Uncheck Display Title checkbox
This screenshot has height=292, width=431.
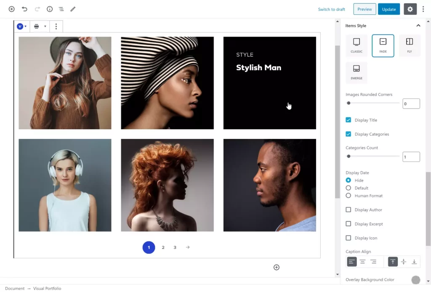(349, 120)
